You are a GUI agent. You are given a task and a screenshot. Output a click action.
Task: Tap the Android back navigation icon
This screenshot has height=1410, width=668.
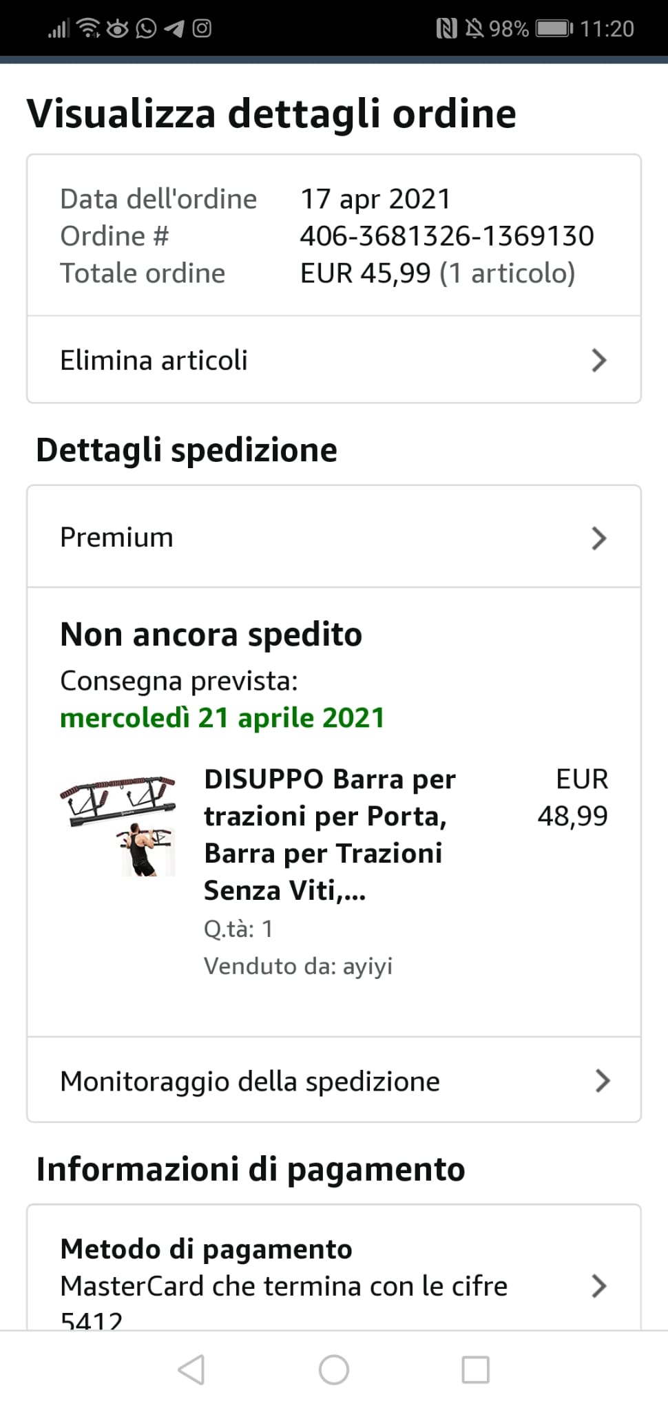[x=191, y=1369]
